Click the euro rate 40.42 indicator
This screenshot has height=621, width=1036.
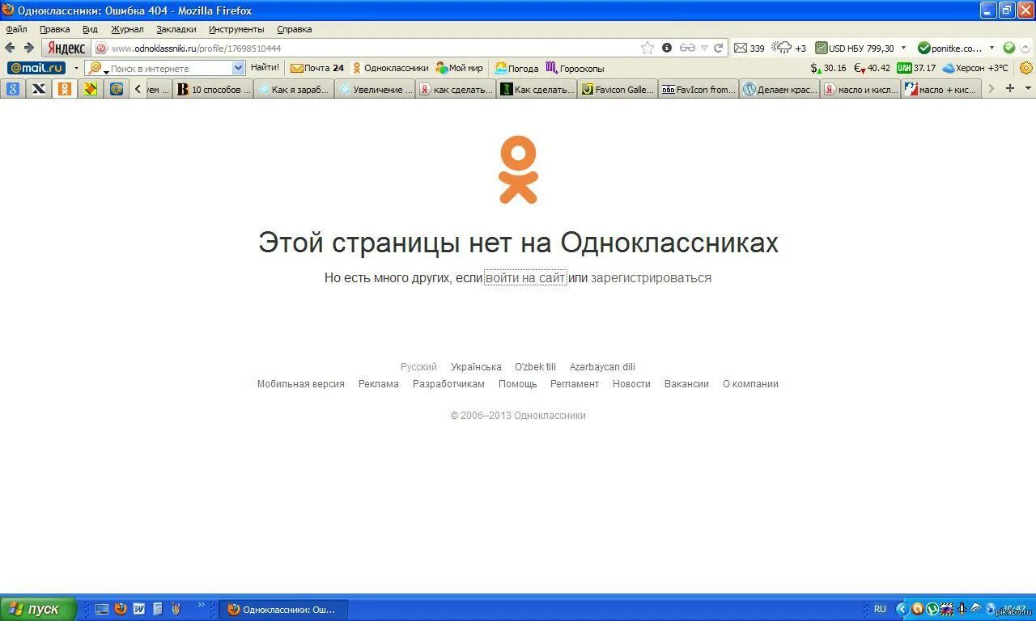872,68
